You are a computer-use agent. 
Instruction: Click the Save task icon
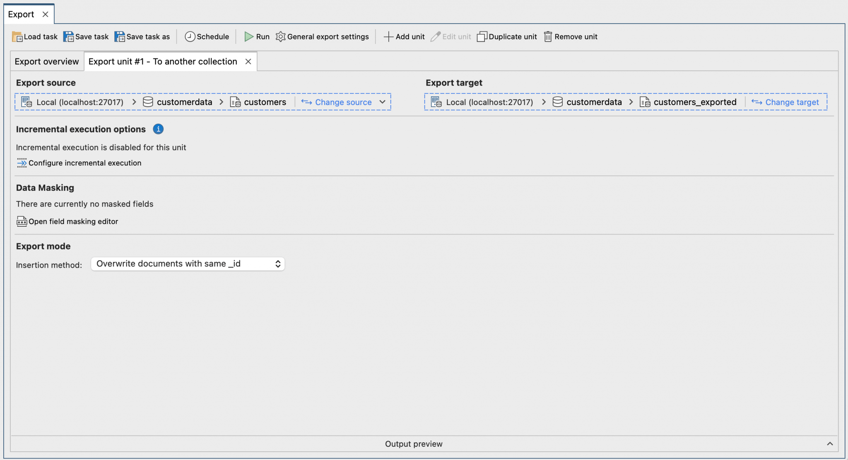tap(68, 37)
